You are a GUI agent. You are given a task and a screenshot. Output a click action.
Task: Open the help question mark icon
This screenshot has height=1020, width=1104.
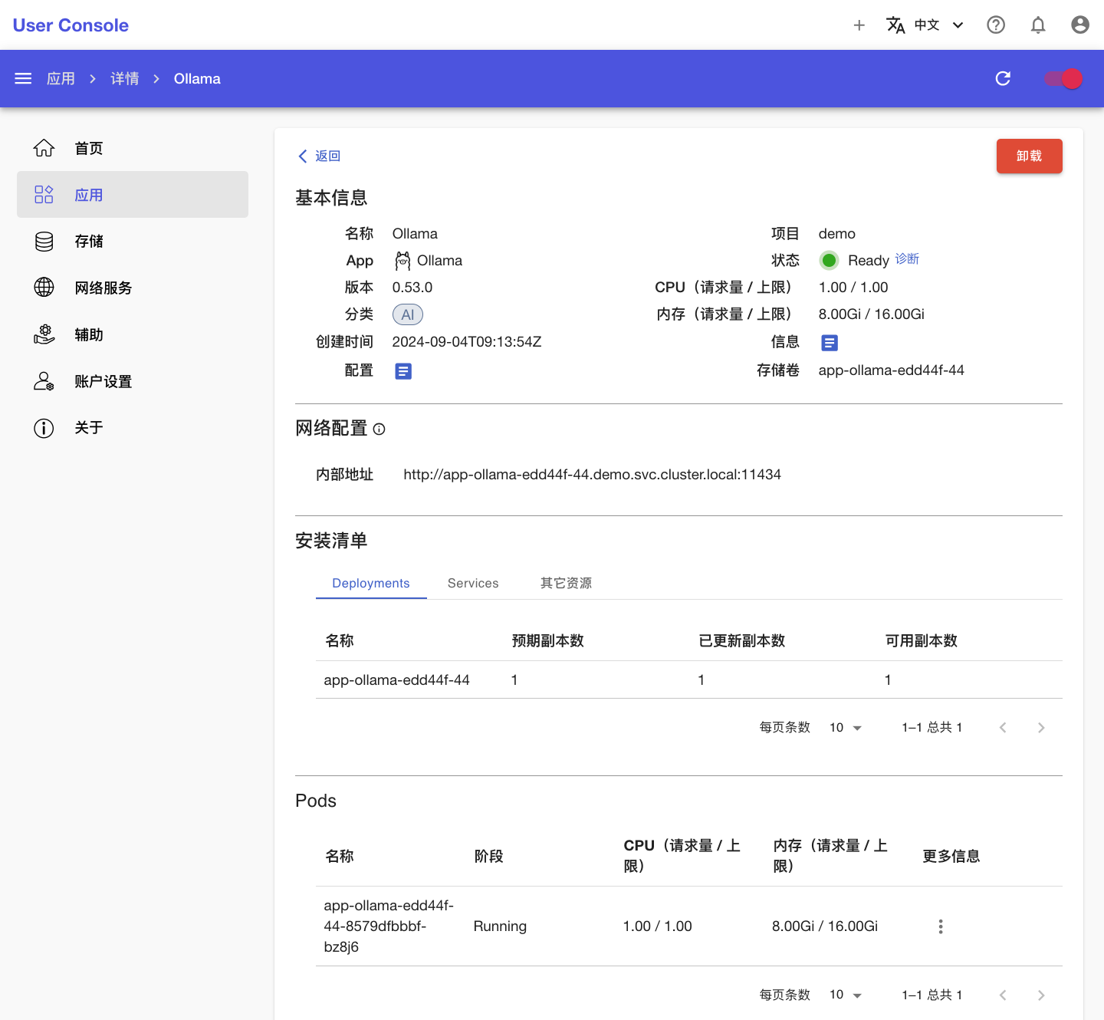point(996,25)
